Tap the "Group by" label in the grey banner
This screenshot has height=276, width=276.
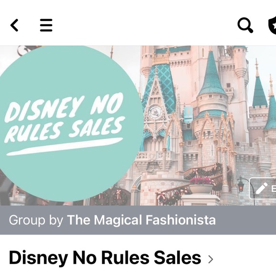36,220
